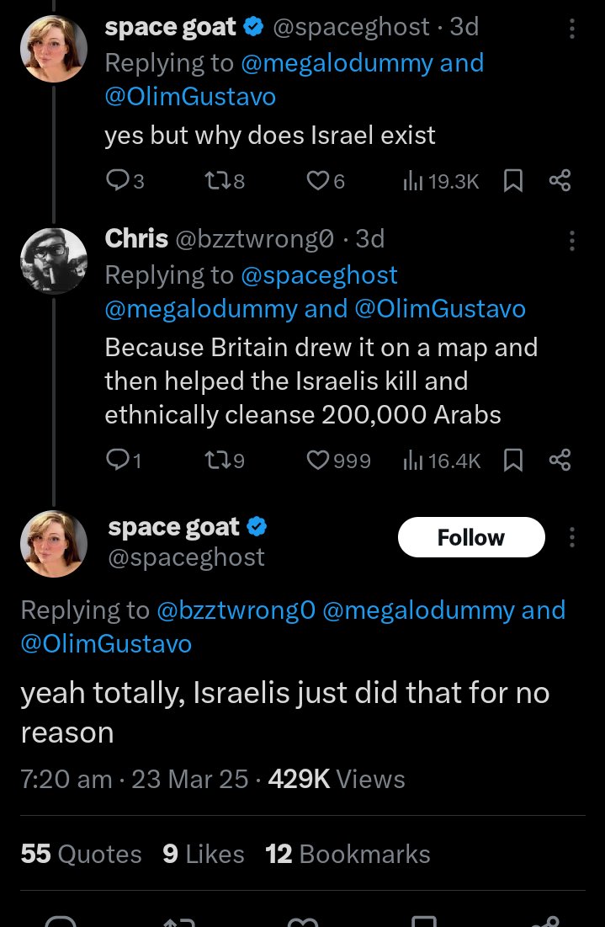Screen dimensions: 605x927
Task: Open @bzztwrong0 mention link in main tweet
Action: click(x=236, y=610)
